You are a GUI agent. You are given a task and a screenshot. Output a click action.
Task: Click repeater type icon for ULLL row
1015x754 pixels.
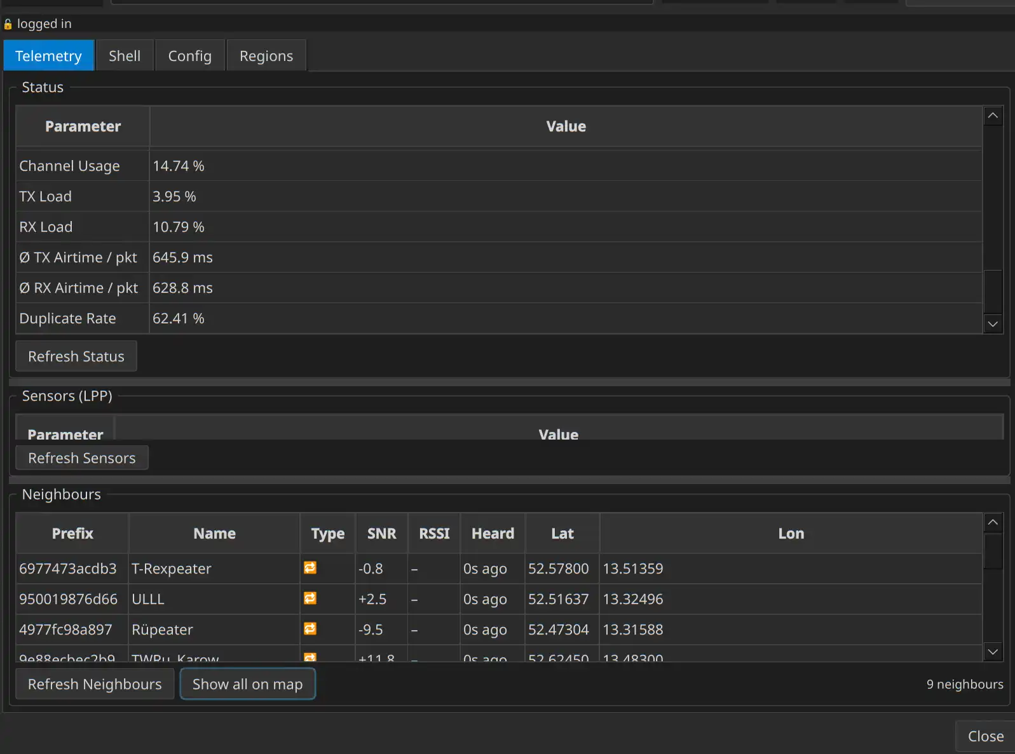(x=310, y=598)
